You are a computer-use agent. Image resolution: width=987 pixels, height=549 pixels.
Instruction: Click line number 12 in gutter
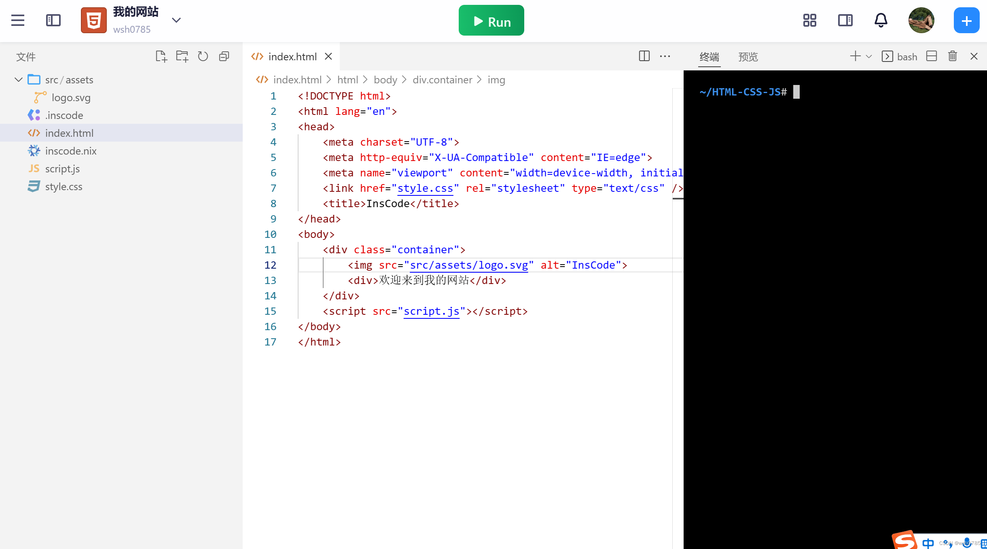coord(270,265)
